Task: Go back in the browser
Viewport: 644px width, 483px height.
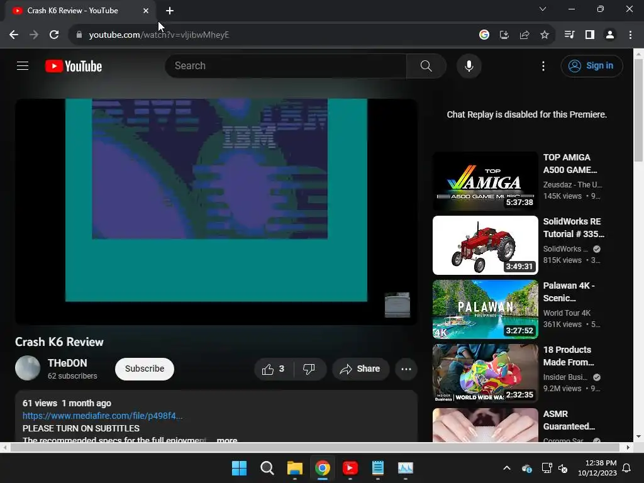Action: point(14,35)
